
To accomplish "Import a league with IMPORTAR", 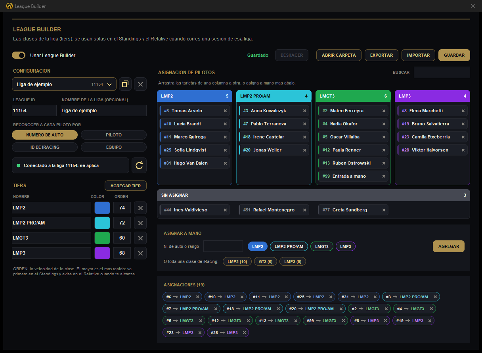I will pyautogui.click(x=418, y=55).
